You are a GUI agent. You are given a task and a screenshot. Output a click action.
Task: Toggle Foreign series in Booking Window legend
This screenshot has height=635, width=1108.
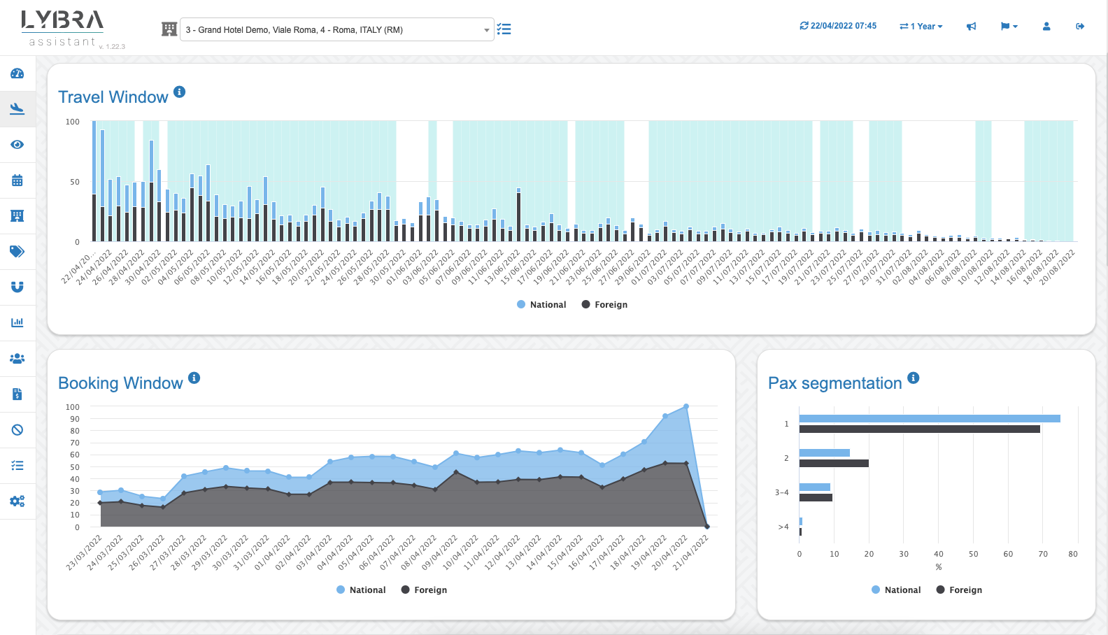click(x=424, y=590)
